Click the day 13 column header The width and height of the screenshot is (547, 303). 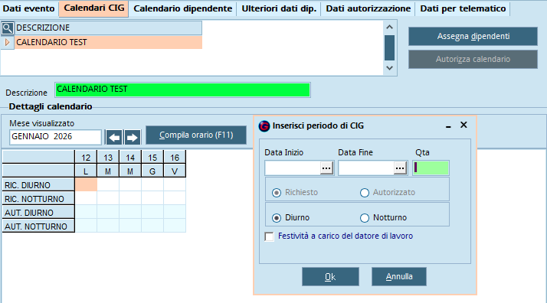108,158
